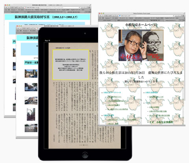Open the Top Sites grid icon in Komatsu bookmarks bar

click(103, 18)
